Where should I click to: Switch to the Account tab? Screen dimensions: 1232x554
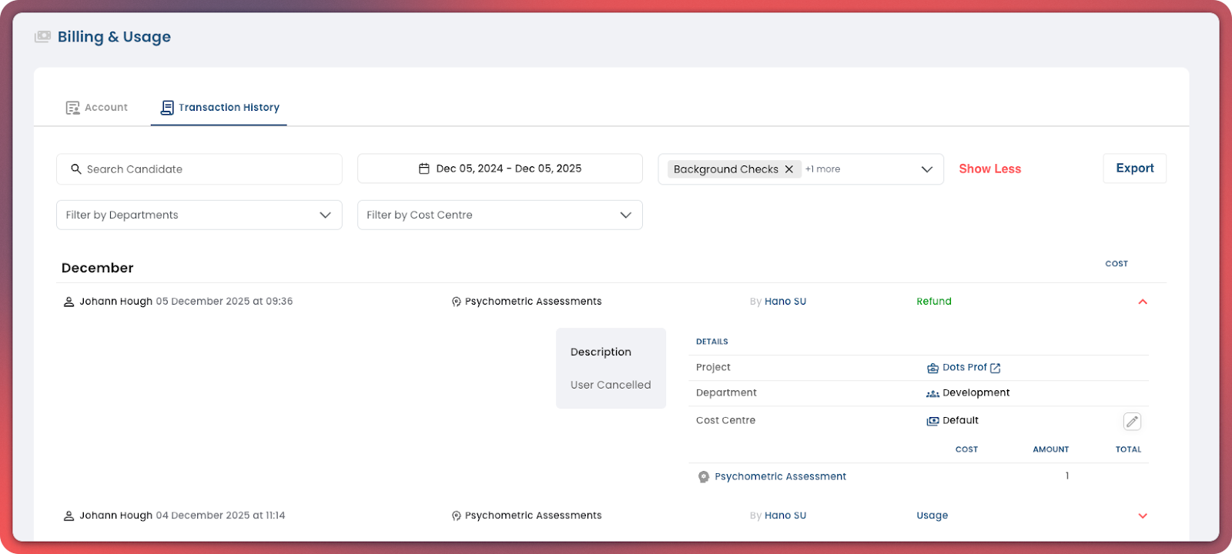(97, 108)
